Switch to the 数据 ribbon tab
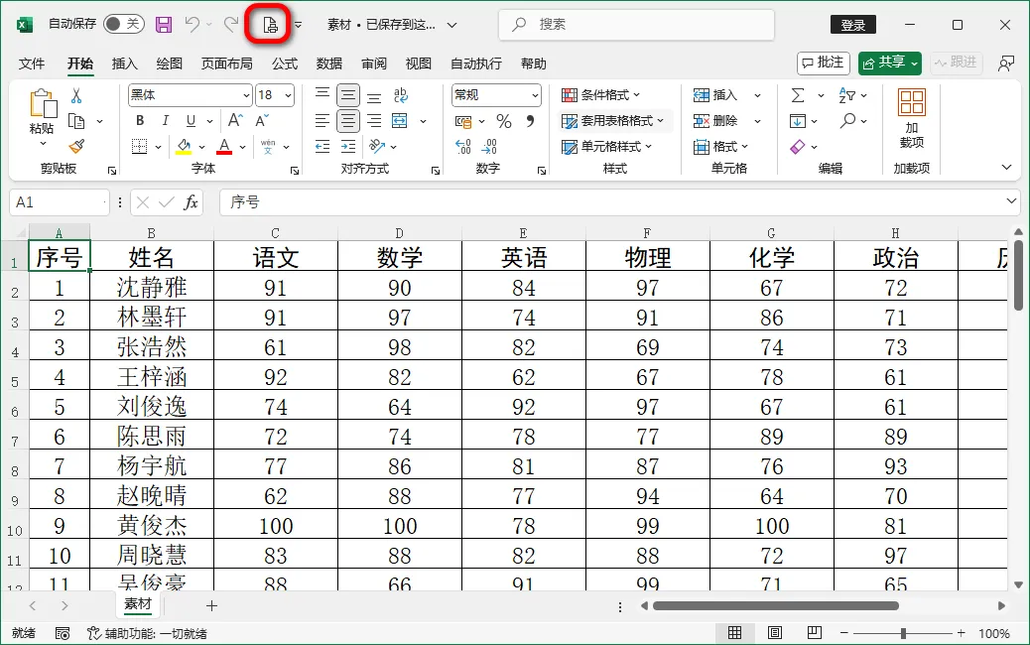The height and width of the screenshot is (645, 1030). [329, 64]
